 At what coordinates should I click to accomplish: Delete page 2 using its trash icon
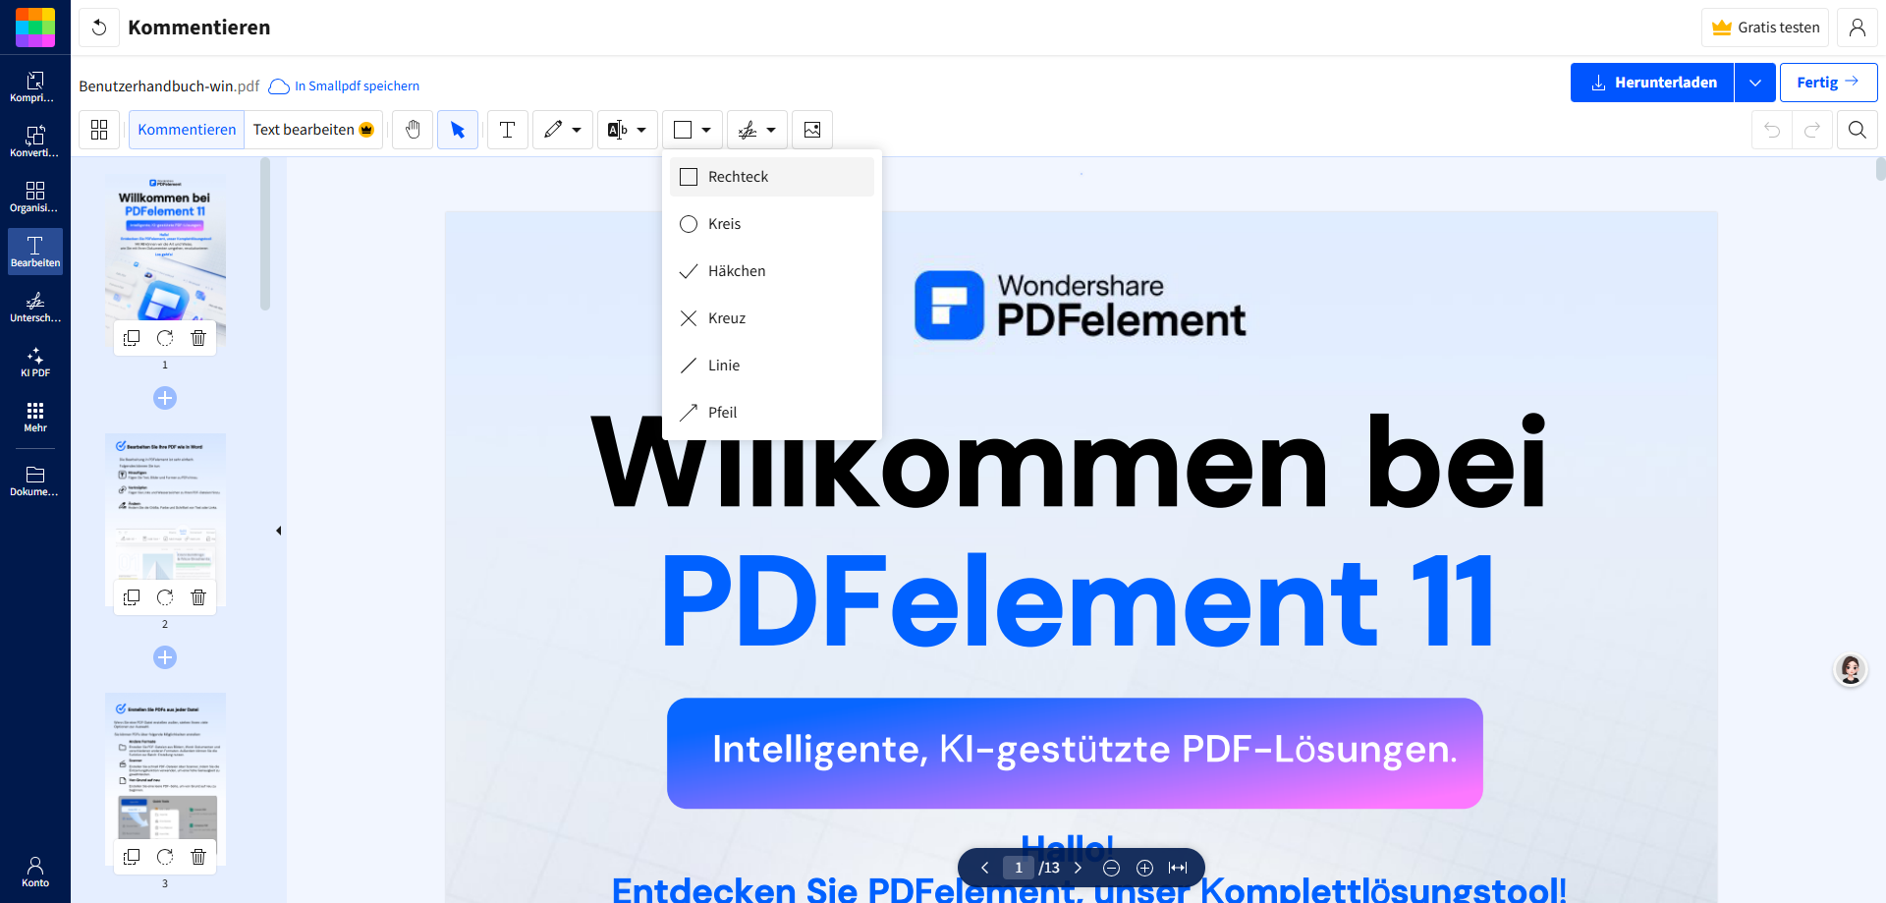(197, 596)
